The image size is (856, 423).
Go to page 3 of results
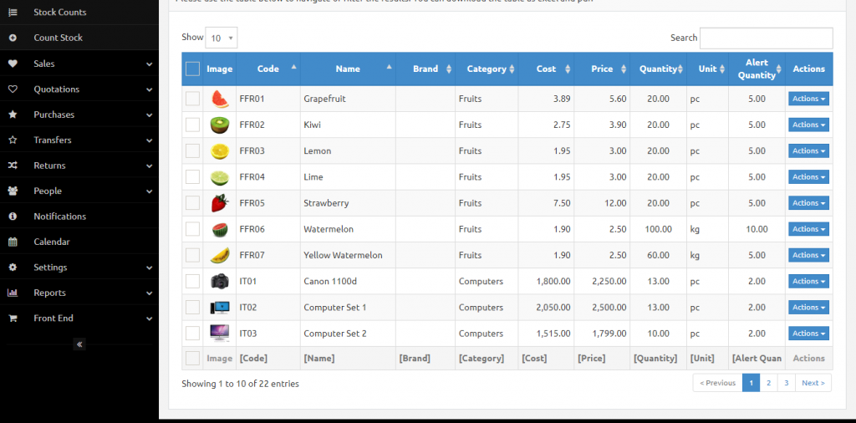[x=786, y=383]
